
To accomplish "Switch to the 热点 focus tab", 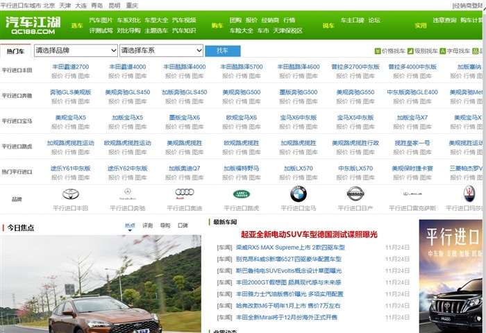I will [x=131, y=225].
